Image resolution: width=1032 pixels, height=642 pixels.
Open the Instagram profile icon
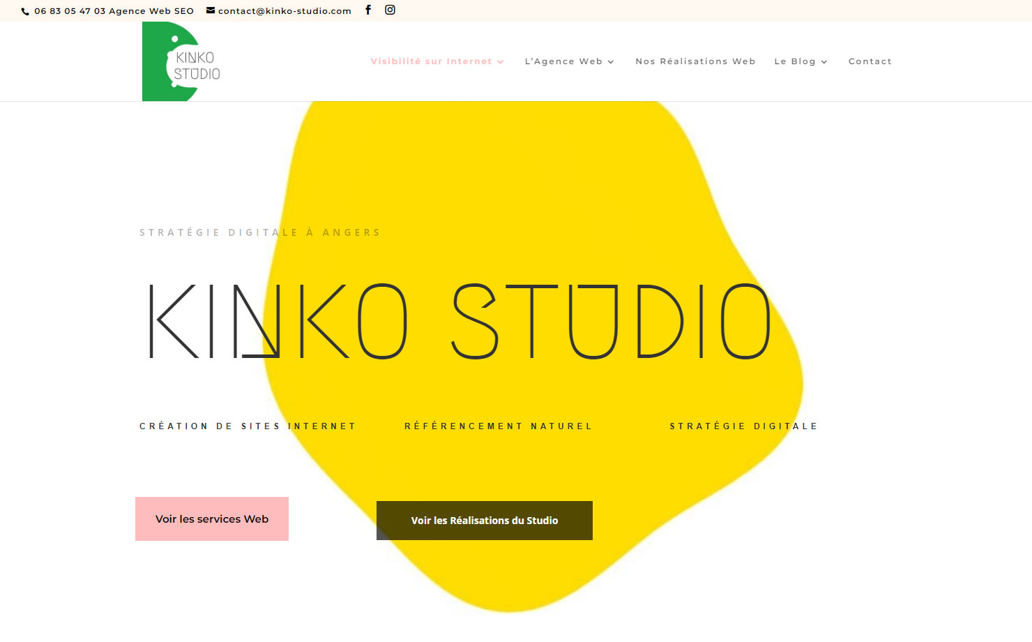(390, 10)
